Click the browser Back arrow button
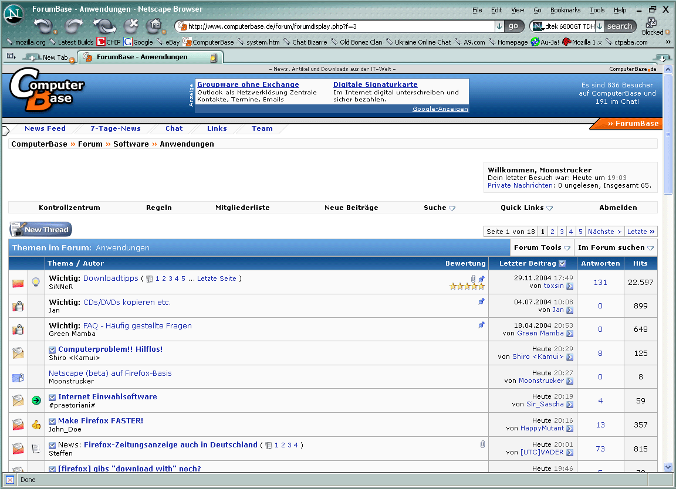The width and height of the screenshot is (676, 489). 43,26
